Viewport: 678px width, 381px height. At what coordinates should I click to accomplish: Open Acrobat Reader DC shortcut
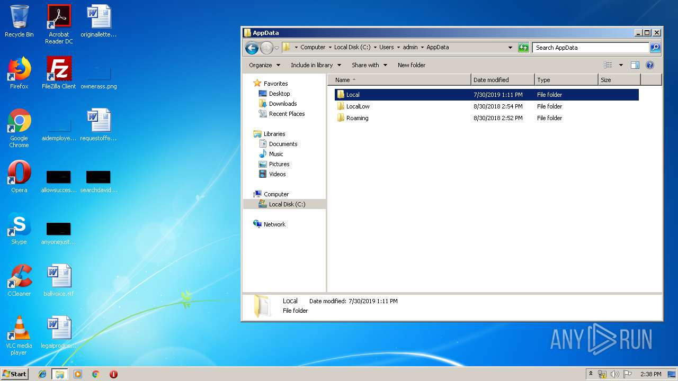(59, 24)
